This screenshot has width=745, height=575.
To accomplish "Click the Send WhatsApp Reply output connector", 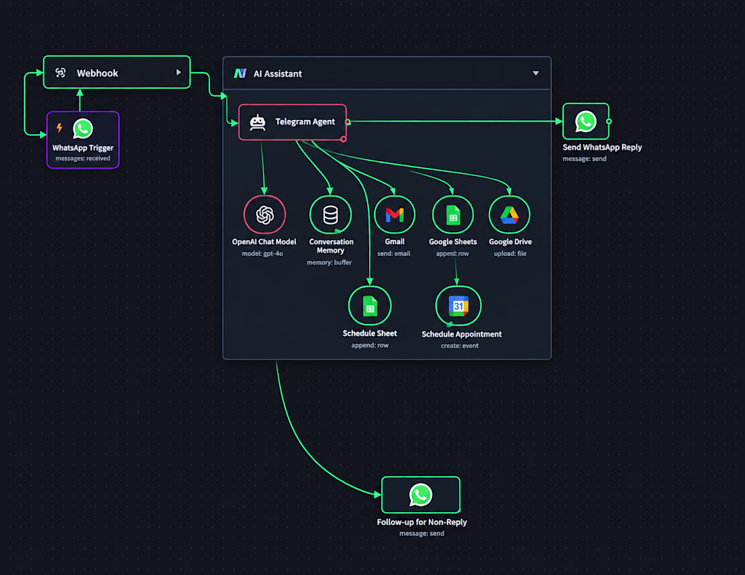I will (x=609, y=121).
